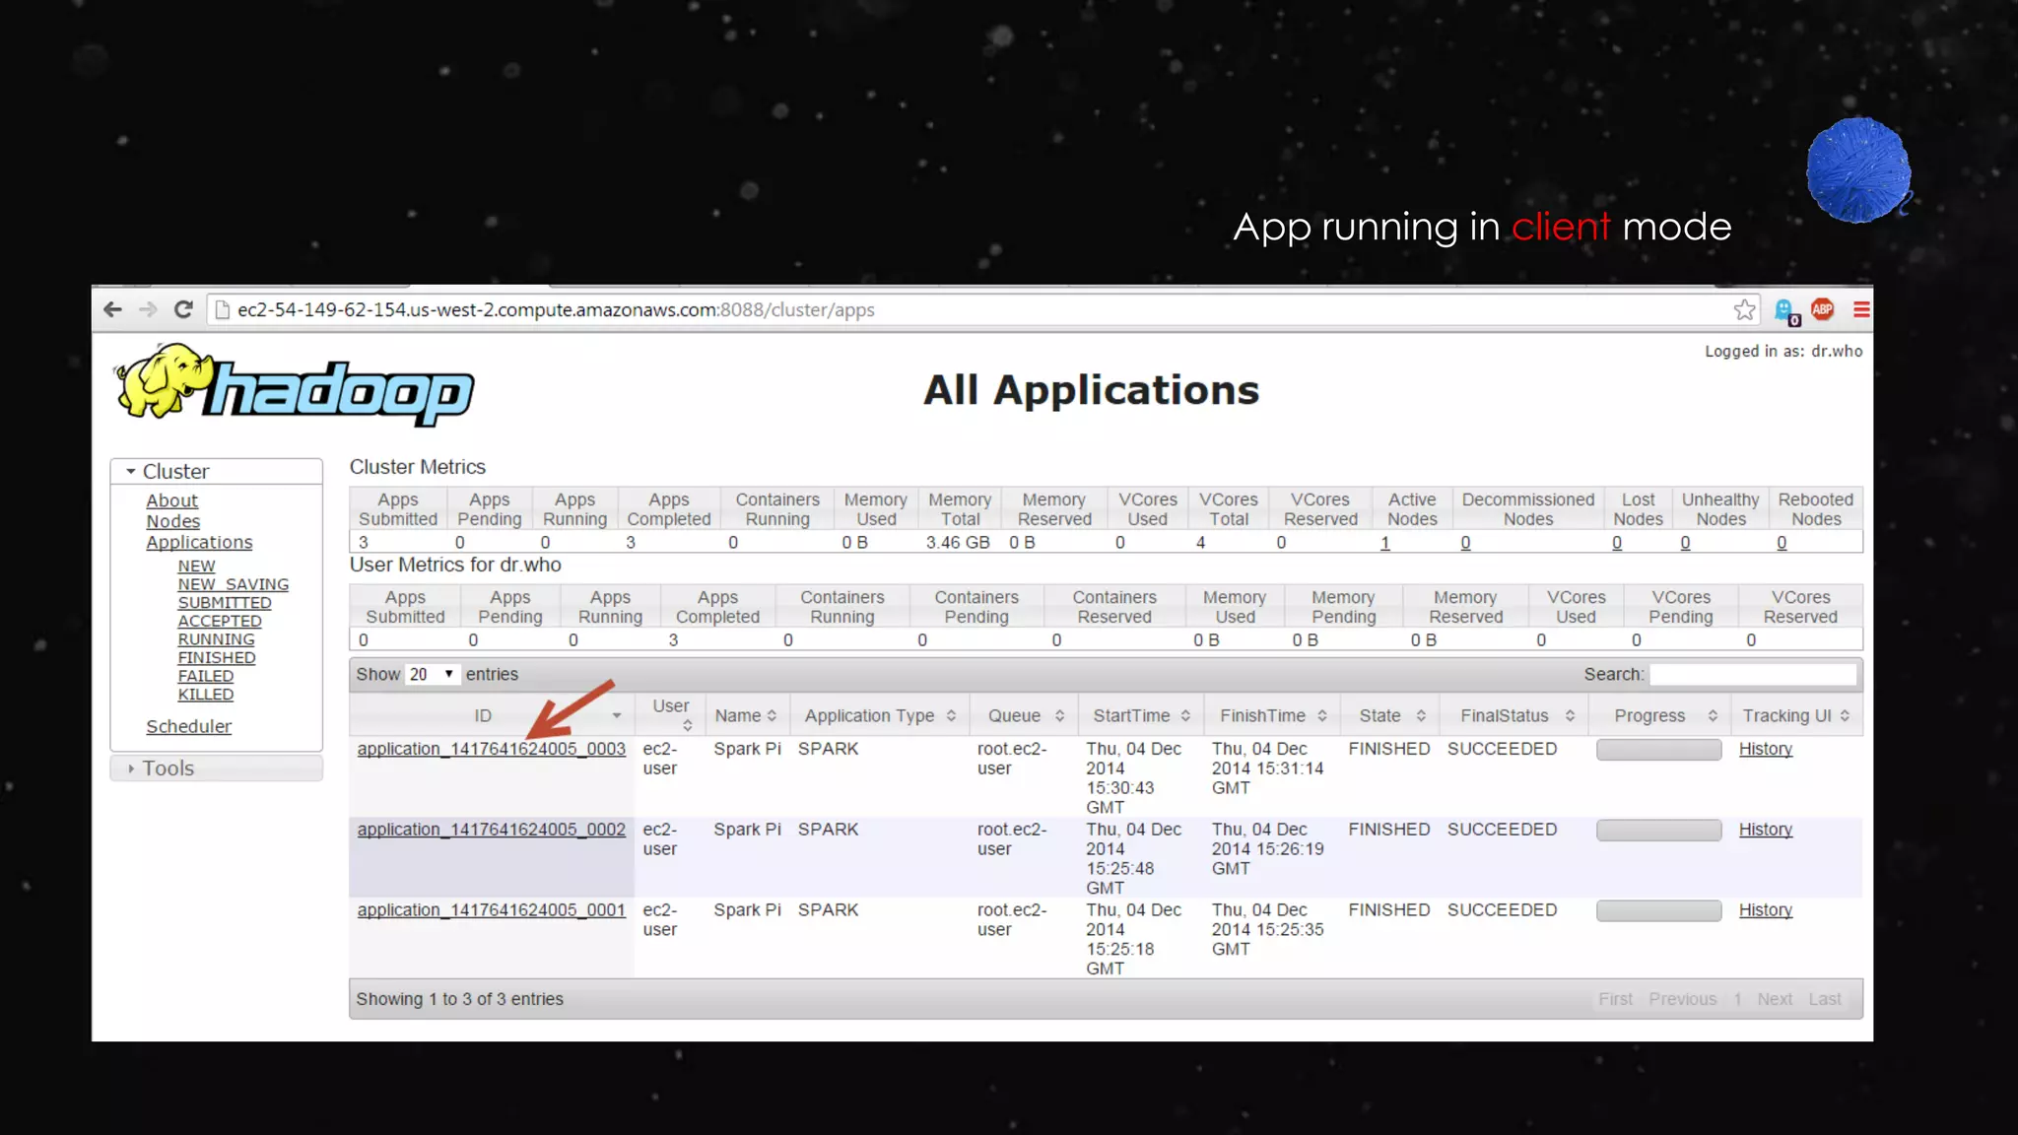Open the Chrome hamburger menu
The width and height of the screenshot is (2018, 1135).
coord(1861,309)
